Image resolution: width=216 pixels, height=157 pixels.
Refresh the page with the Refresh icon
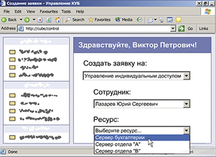(49, 20)
